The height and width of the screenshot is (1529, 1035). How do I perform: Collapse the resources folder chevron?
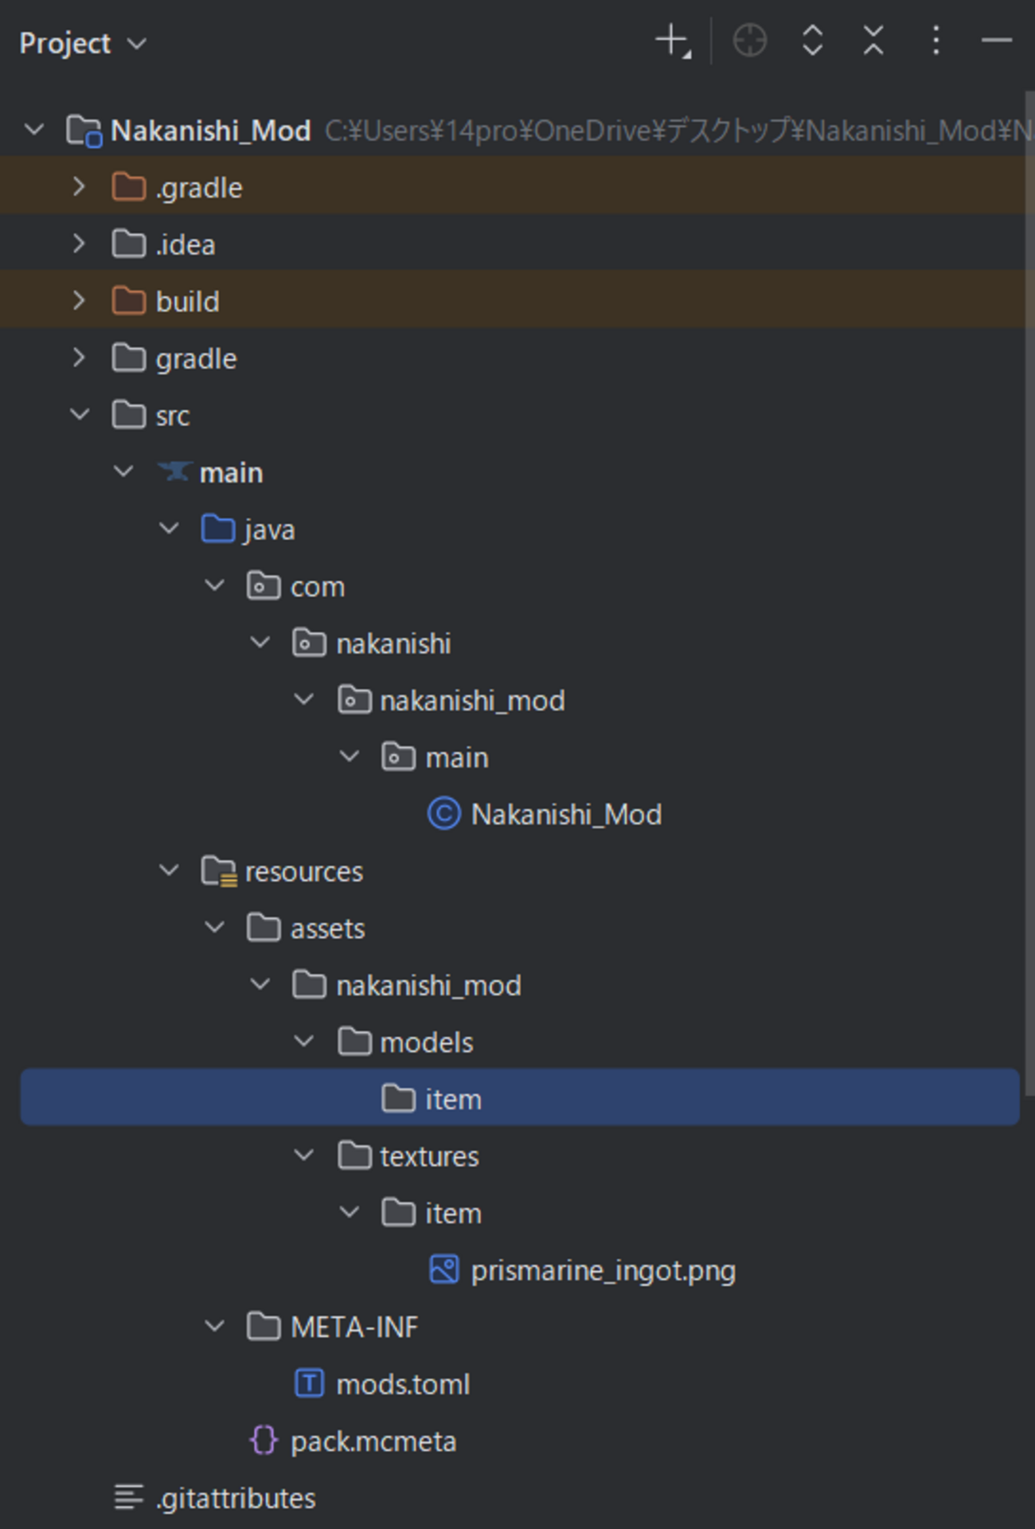click(169, 870)
